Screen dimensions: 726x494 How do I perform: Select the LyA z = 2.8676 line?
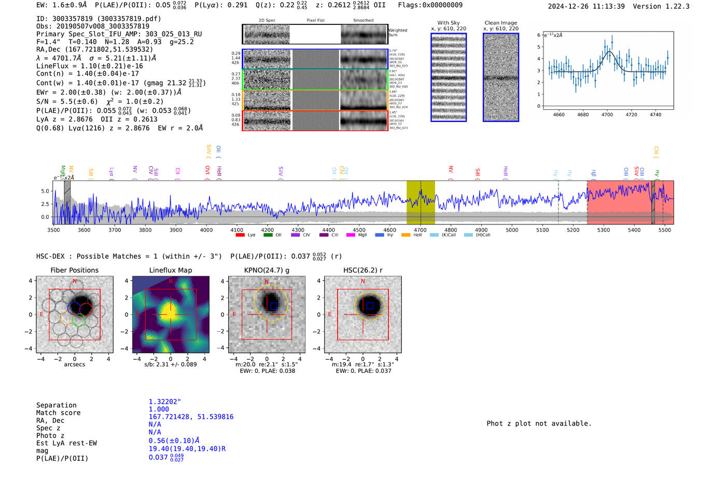[x=97, y=119]
